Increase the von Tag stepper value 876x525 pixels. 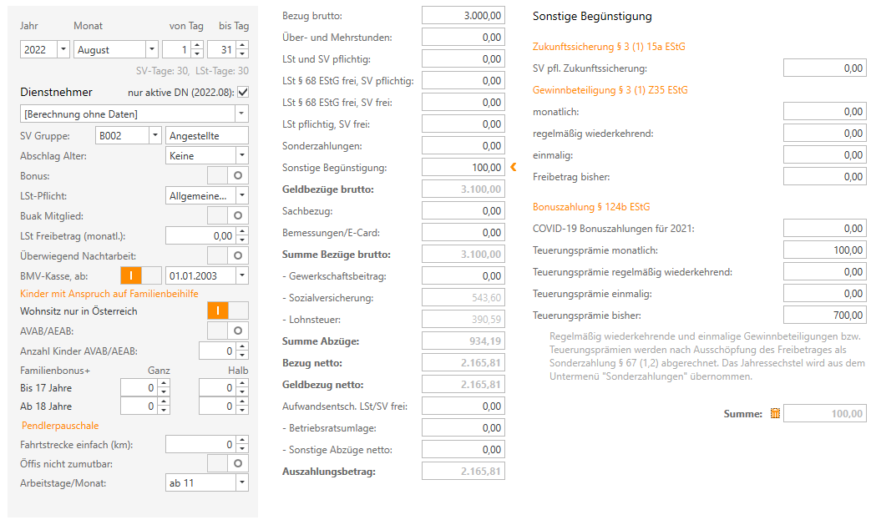click(197, 46)
